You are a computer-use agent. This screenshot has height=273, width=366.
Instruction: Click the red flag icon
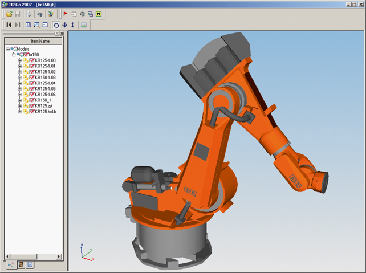[66, 14]
